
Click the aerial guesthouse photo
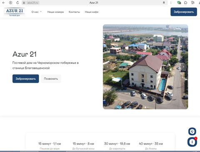pos(145,67)
